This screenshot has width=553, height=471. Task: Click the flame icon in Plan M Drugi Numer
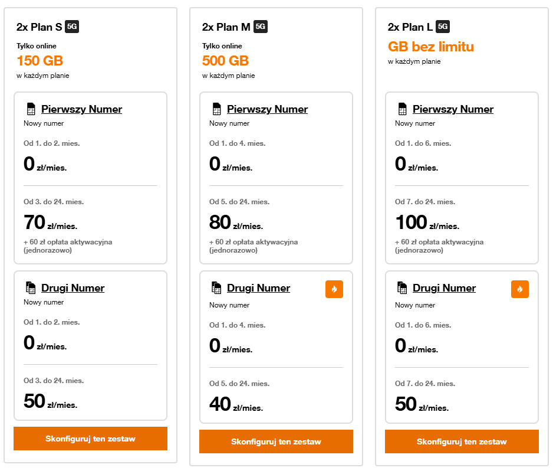pos(334,289)
